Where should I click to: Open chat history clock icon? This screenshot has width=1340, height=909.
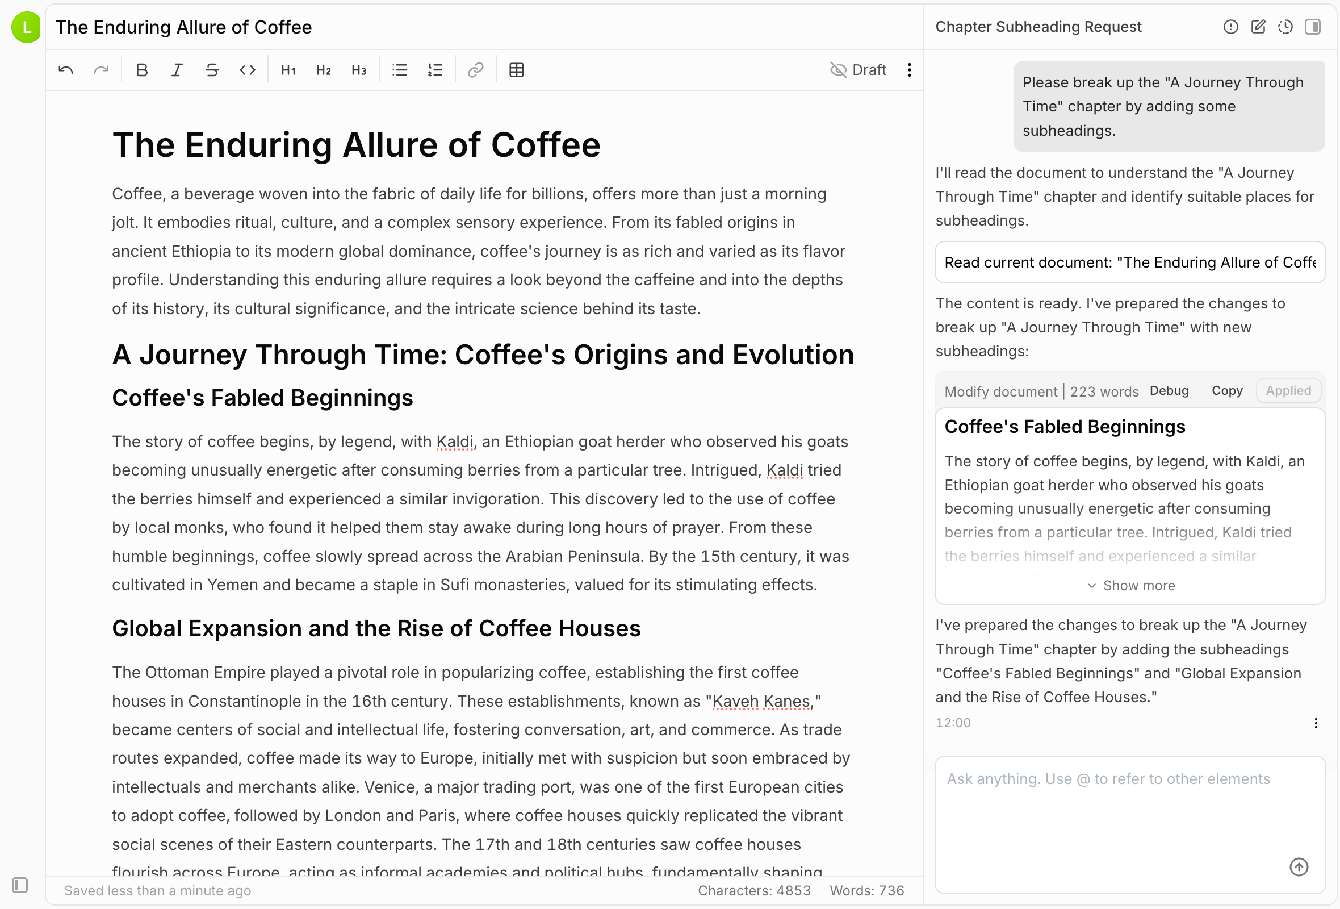1285,27
